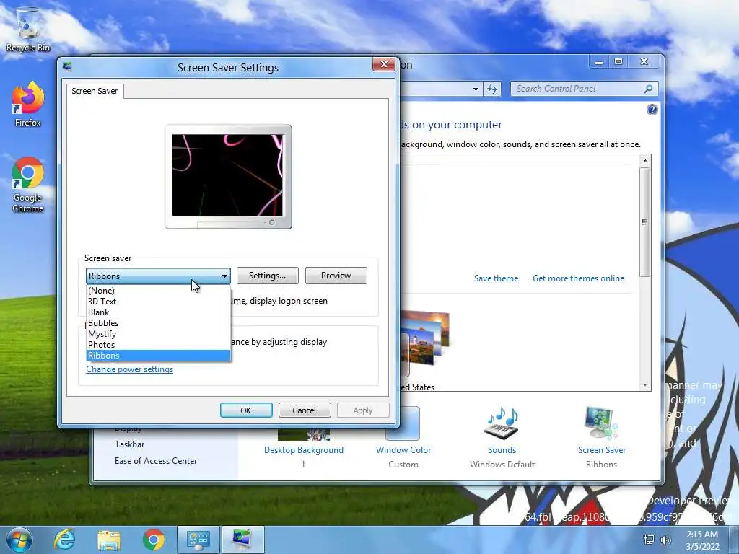The height and width of the screenshot is (554, 739).
Task: Choose (None) from the screen saver list
Action: coord(158,291)
